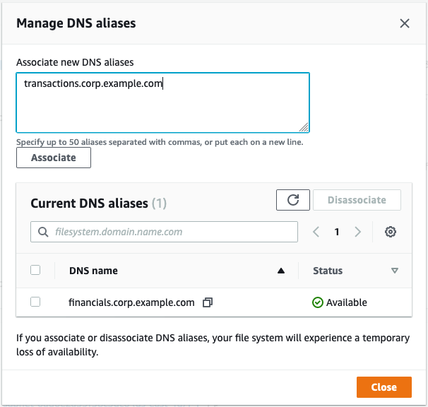Click inside the Associate new DNS aliases textarea
This screenshot has height=407, width=428.
[x=162, y=102]
